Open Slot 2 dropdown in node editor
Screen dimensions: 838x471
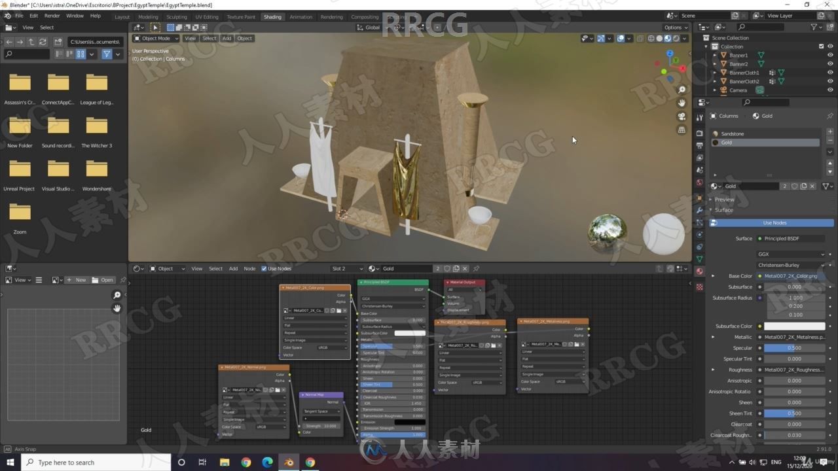tap(347, 268)
